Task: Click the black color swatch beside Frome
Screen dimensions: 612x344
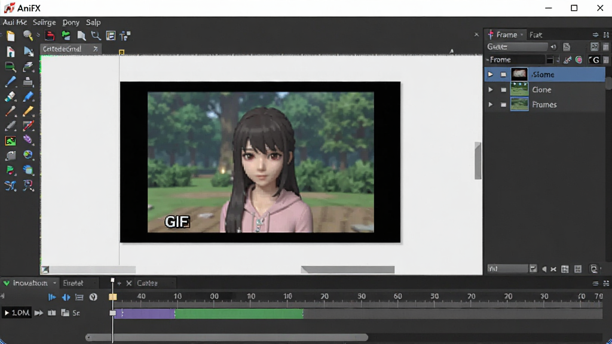Action: (x=550, y=60)
